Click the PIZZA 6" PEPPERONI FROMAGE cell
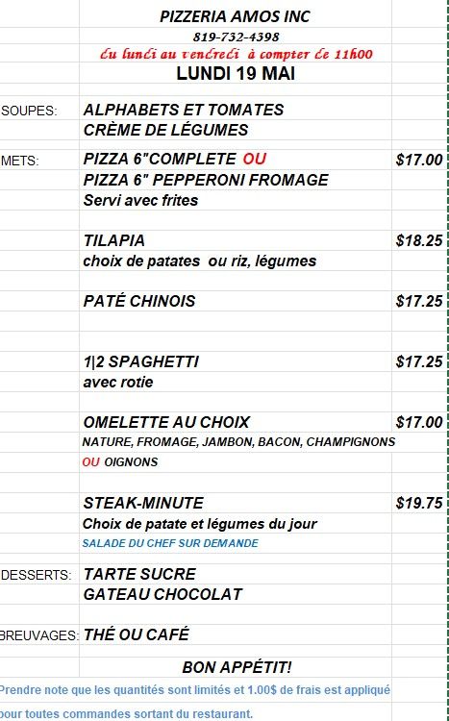This screenshot has width=449, height=721. pyautogui.click(x=236, y=180)
